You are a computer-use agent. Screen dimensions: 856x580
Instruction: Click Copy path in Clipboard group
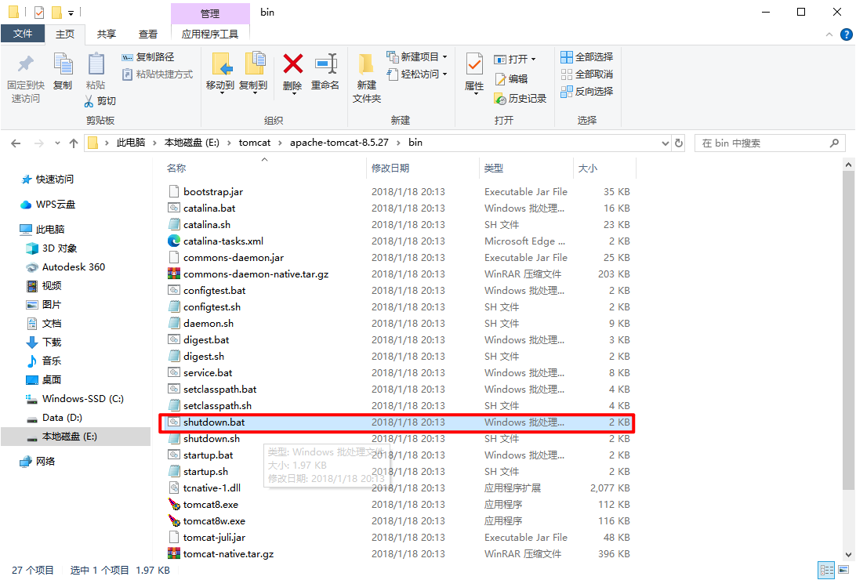tap(148, 56)
